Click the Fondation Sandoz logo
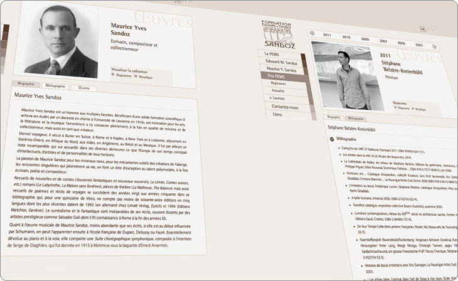Image resolution: width=458 pixels, height=281 pixels. click(278, 34)
